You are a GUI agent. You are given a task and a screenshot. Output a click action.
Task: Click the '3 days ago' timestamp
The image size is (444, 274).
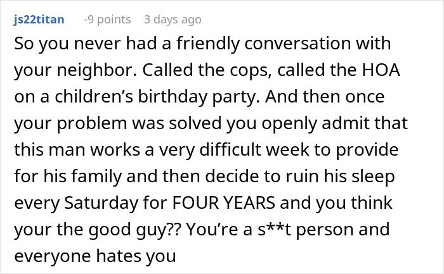click(x=173, y=20)
